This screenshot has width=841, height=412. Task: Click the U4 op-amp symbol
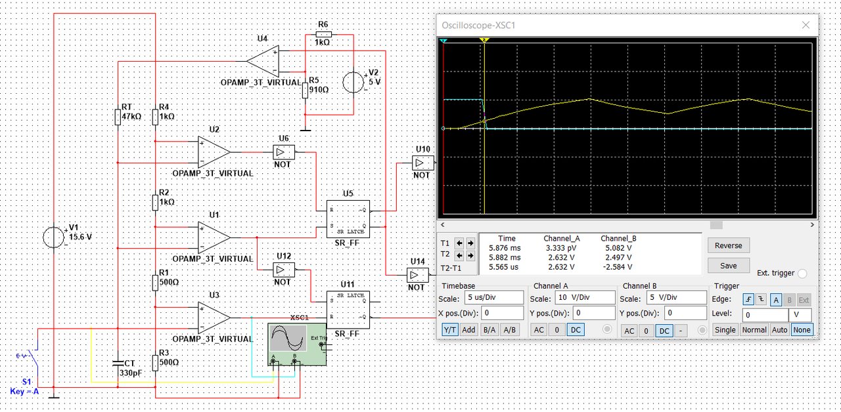263,61
